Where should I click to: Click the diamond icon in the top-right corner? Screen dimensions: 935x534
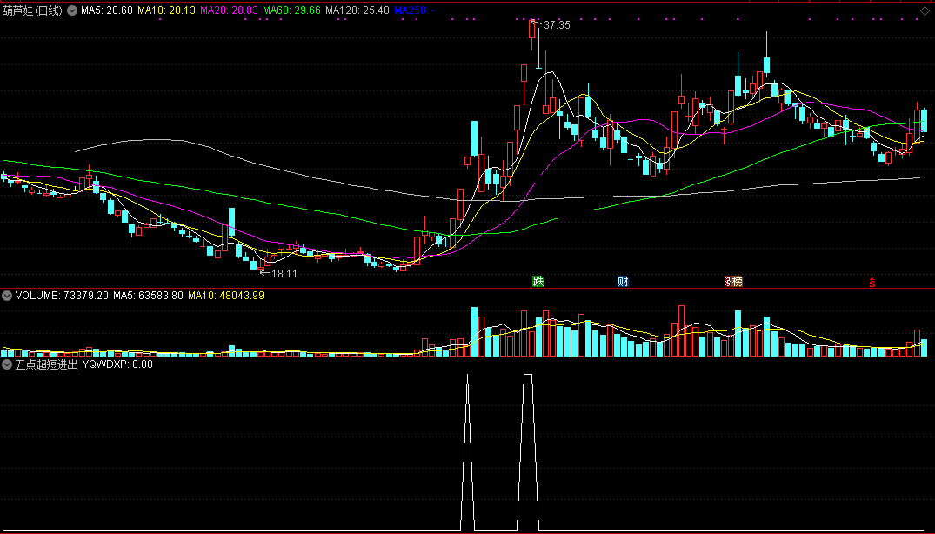coord(925,10)
